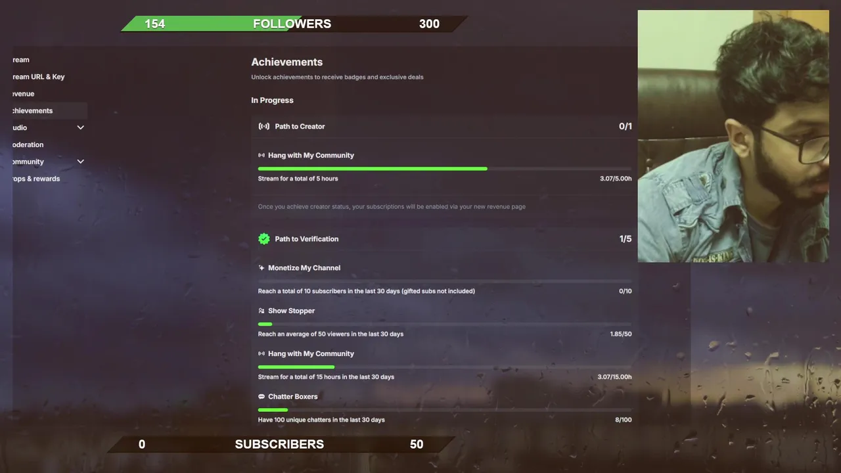Click the first Hang with My Community icon
This screenshot has height=473, width=841.
(261, 155)
